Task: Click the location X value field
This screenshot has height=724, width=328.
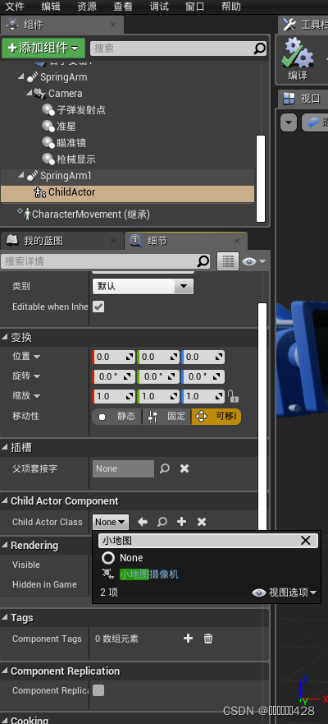Action: (114, 357)
